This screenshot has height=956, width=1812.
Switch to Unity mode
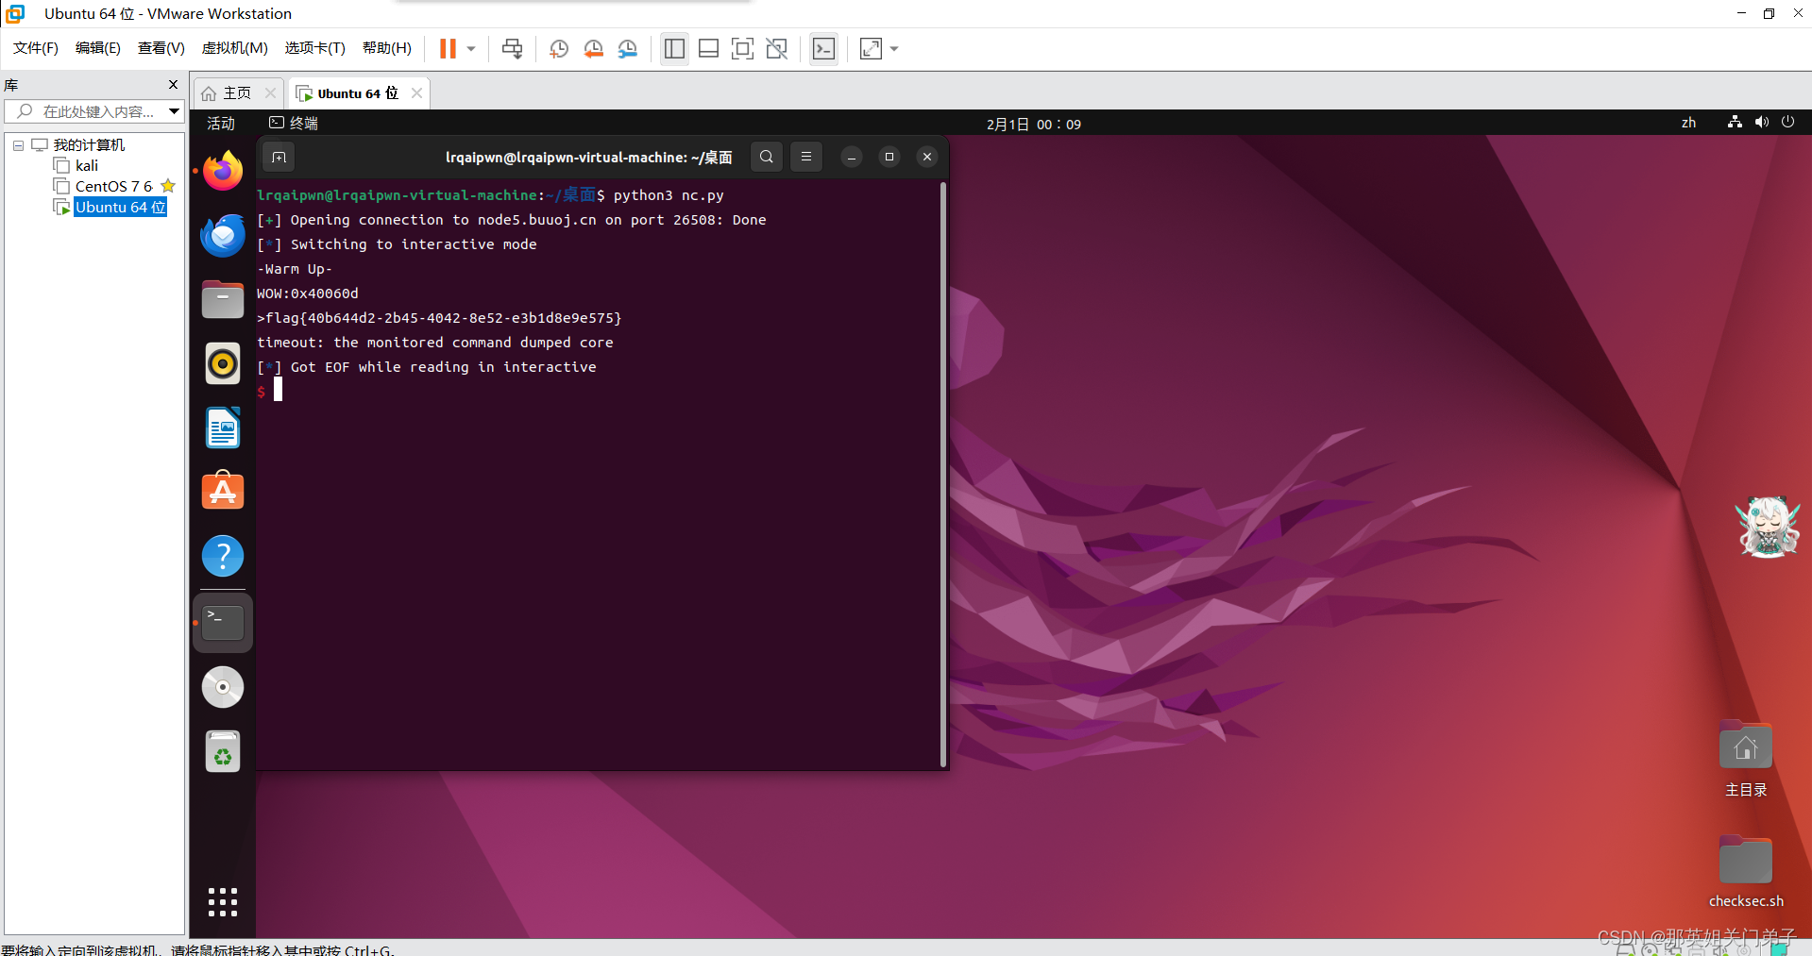click(x=776, y=48)
